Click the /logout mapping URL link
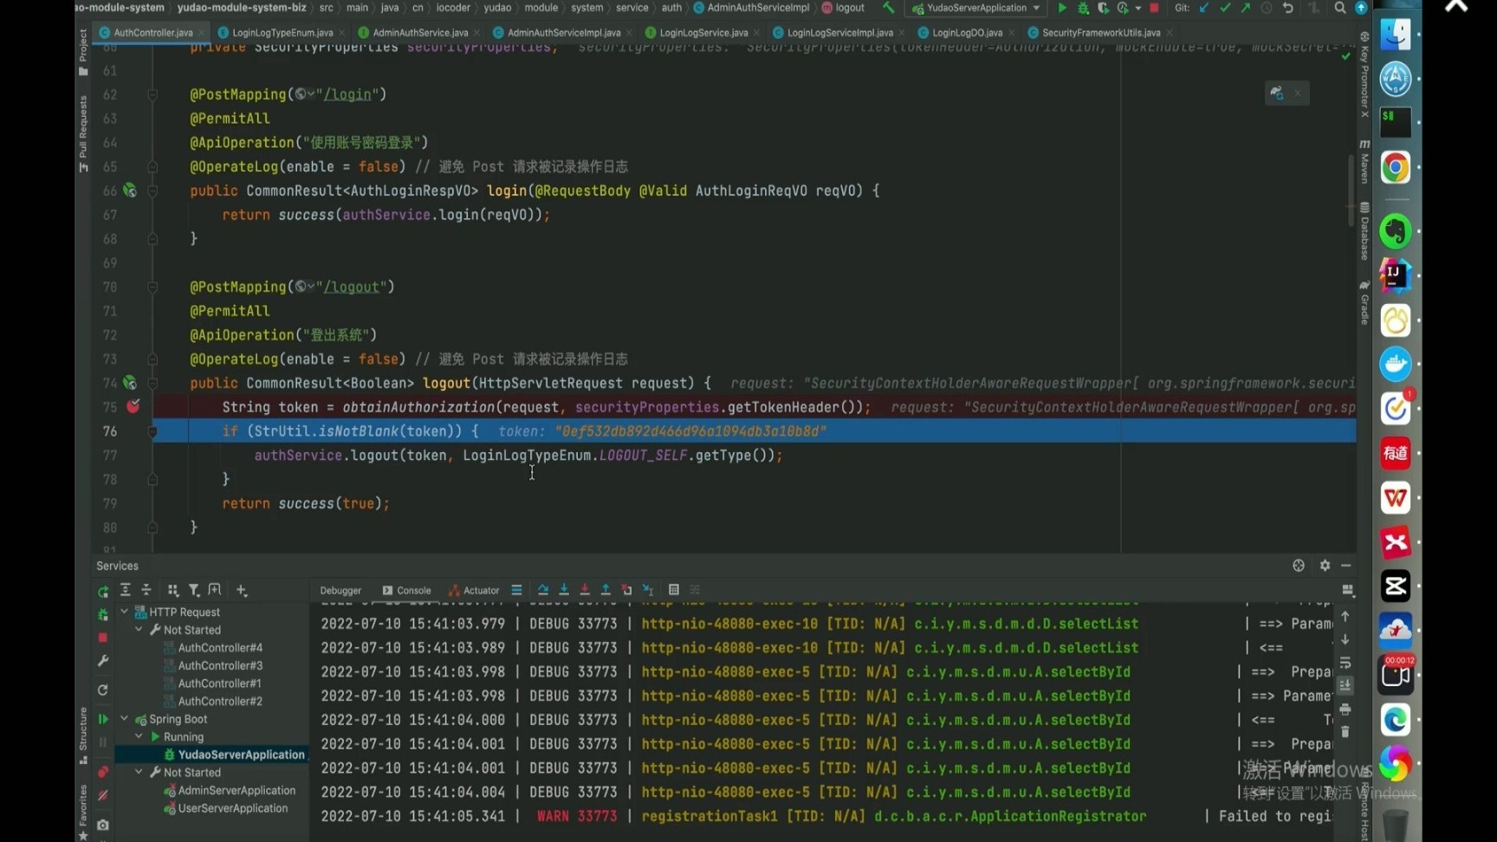Screen dimensions: 1497x842 [x=352, y=287]
